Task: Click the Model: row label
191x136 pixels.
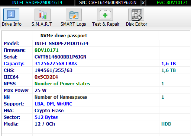Action: coord(11,44)
